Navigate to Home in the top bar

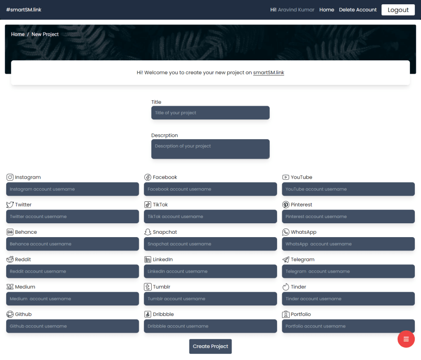[326, 10]
